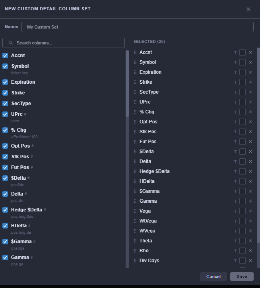Uncheck the Symbol column checkbox

(x=5, y=66)
